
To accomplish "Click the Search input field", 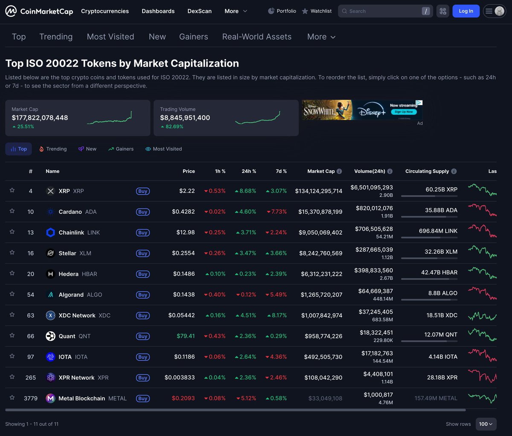I will [385, 11].
